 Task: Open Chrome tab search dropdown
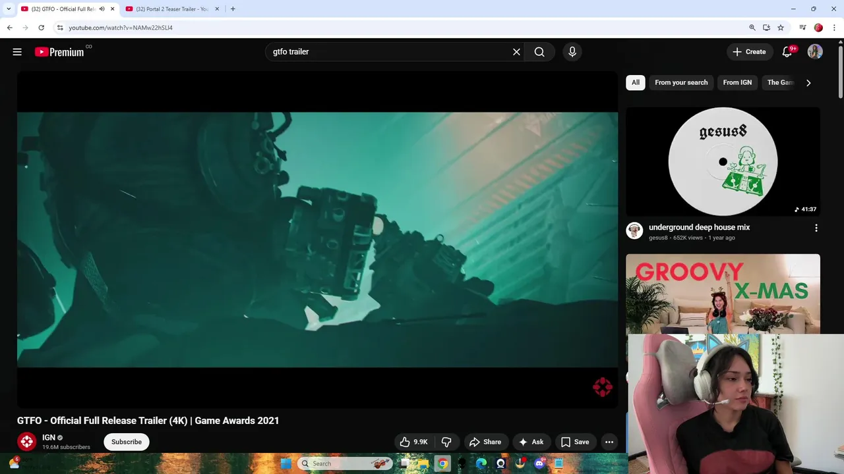[x=9, y=9]
